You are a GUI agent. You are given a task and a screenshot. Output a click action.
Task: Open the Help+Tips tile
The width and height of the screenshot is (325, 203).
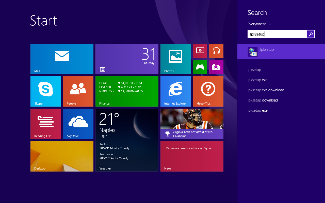tap(208, 91)
